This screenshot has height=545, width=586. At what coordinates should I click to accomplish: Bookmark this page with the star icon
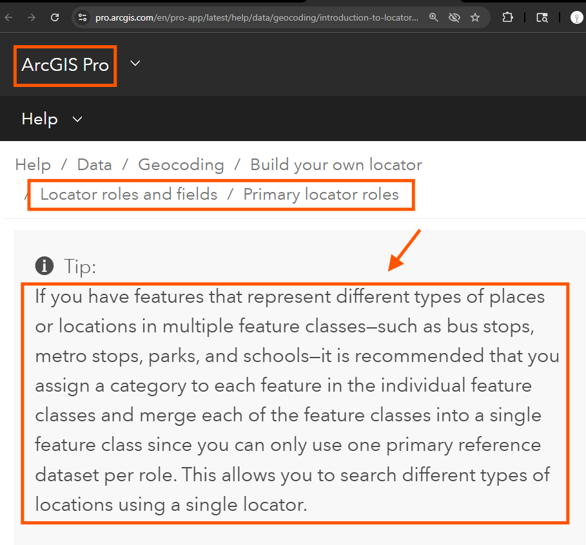(x=475, y=17)
